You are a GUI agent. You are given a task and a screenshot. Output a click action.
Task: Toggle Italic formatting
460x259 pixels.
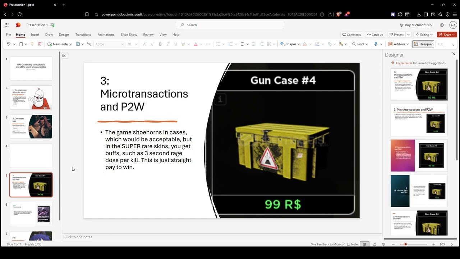coord(168,44)
